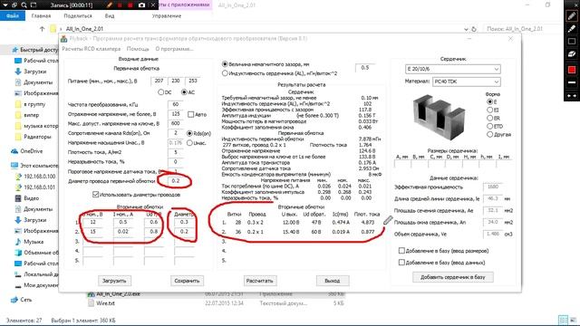Click Добавить сердечник в базу button
This screenshot has height=326, width=580.
pyautogui.click(x=453, y=277)
